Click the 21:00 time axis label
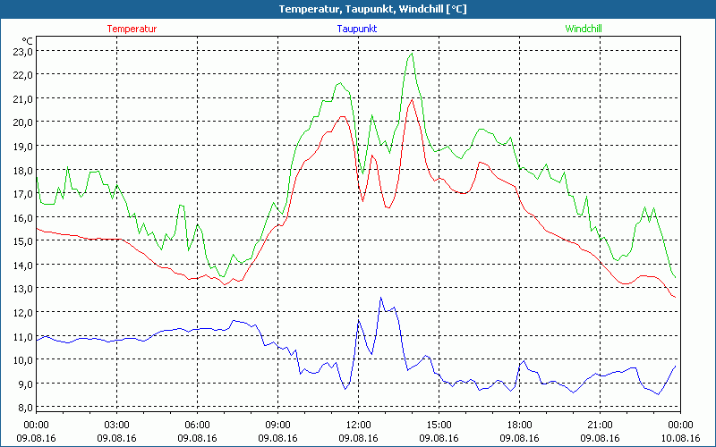This screenshot has width=716, height=447. pos(600,425)
